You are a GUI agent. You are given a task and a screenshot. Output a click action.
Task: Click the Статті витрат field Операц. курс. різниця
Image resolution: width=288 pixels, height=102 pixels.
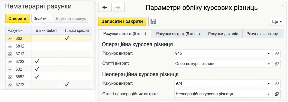coord(219,64)
